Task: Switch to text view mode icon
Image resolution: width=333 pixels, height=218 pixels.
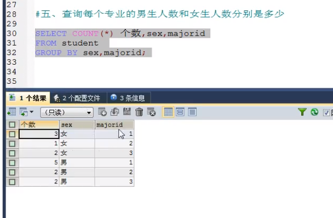Action: (x=192, y=112)
